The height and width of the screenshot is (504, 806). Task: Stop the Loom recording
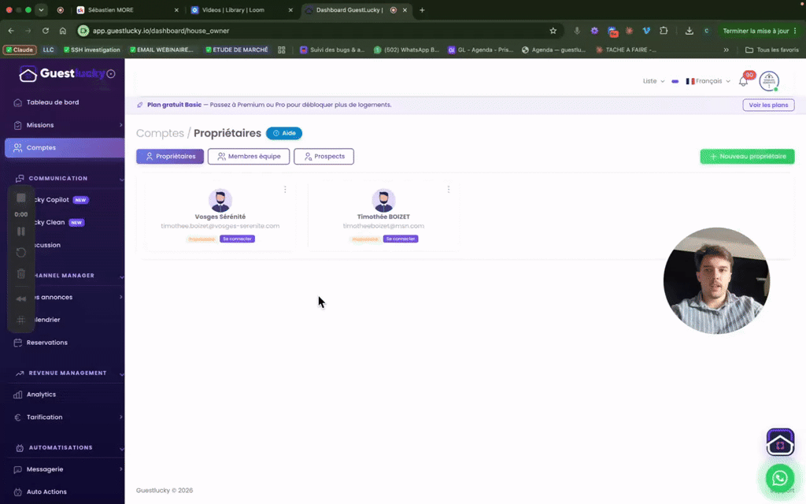tap(21, 198)
